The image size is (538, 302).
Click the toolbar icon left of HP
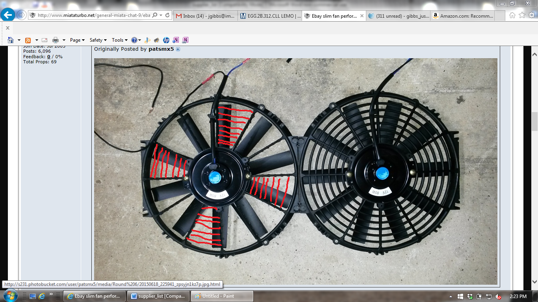(x=156, y=40)
